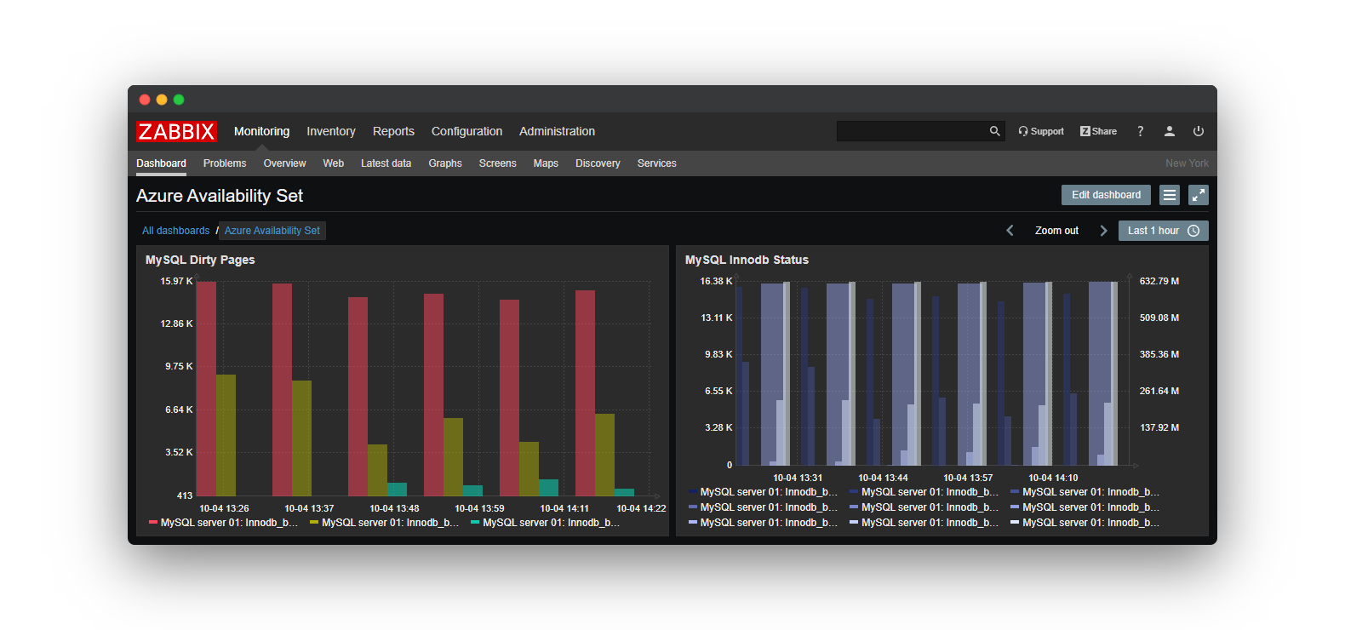Open the Discovery page
The image size is (1345, 630).
click(x=598, y=163)
